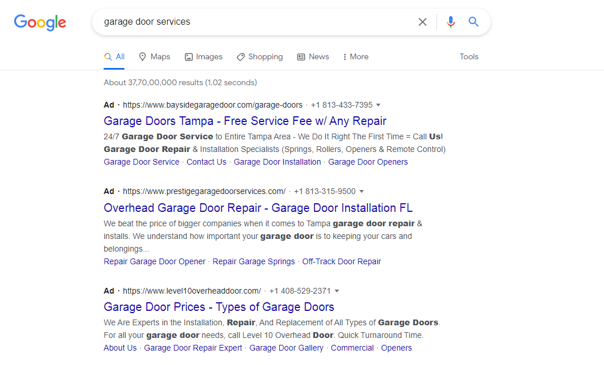Image resolution: width=604 pixels, height=365 pixels.
Task: Switch to the Maps tab
Action: coord(154,57)
